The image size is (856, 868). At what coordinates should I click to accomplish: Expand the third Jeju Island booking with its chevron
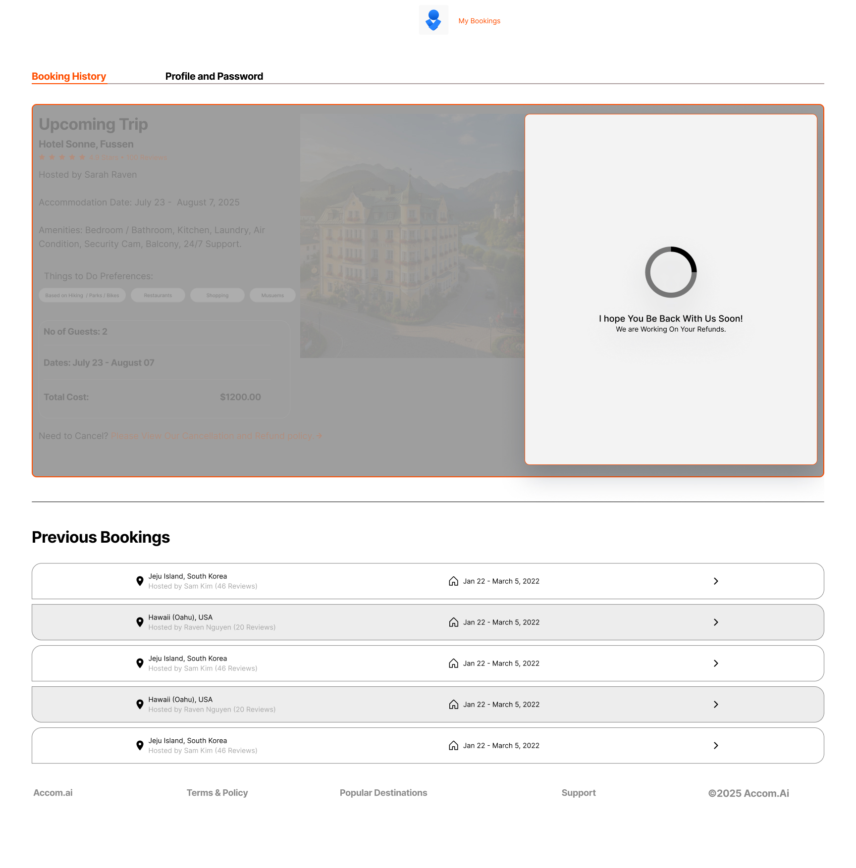click(716, 745)
